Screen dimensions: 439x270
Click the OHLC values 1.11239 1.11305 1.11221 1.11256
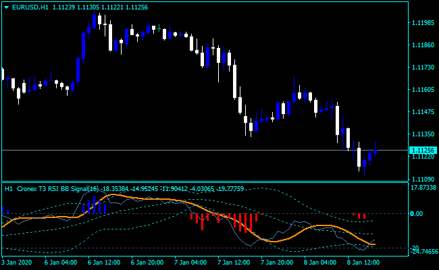click(x=100, y=7)
